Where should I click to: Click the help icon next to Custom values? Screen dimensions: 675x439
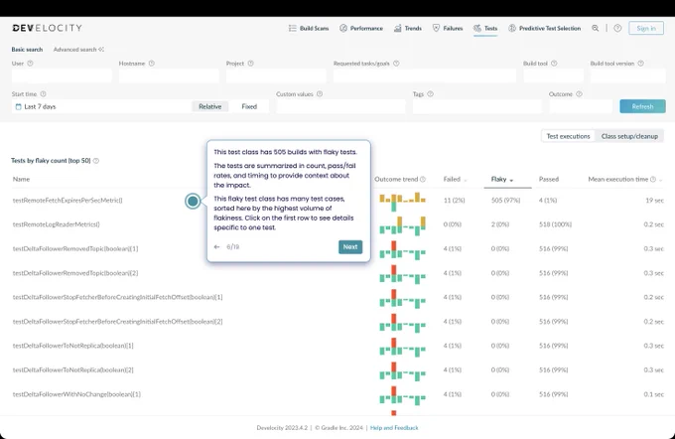[x=320, y=94]
